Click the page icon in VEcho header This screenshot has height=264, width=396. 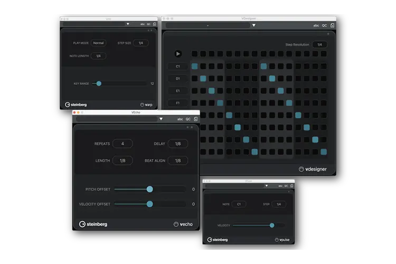click(195, 119)
